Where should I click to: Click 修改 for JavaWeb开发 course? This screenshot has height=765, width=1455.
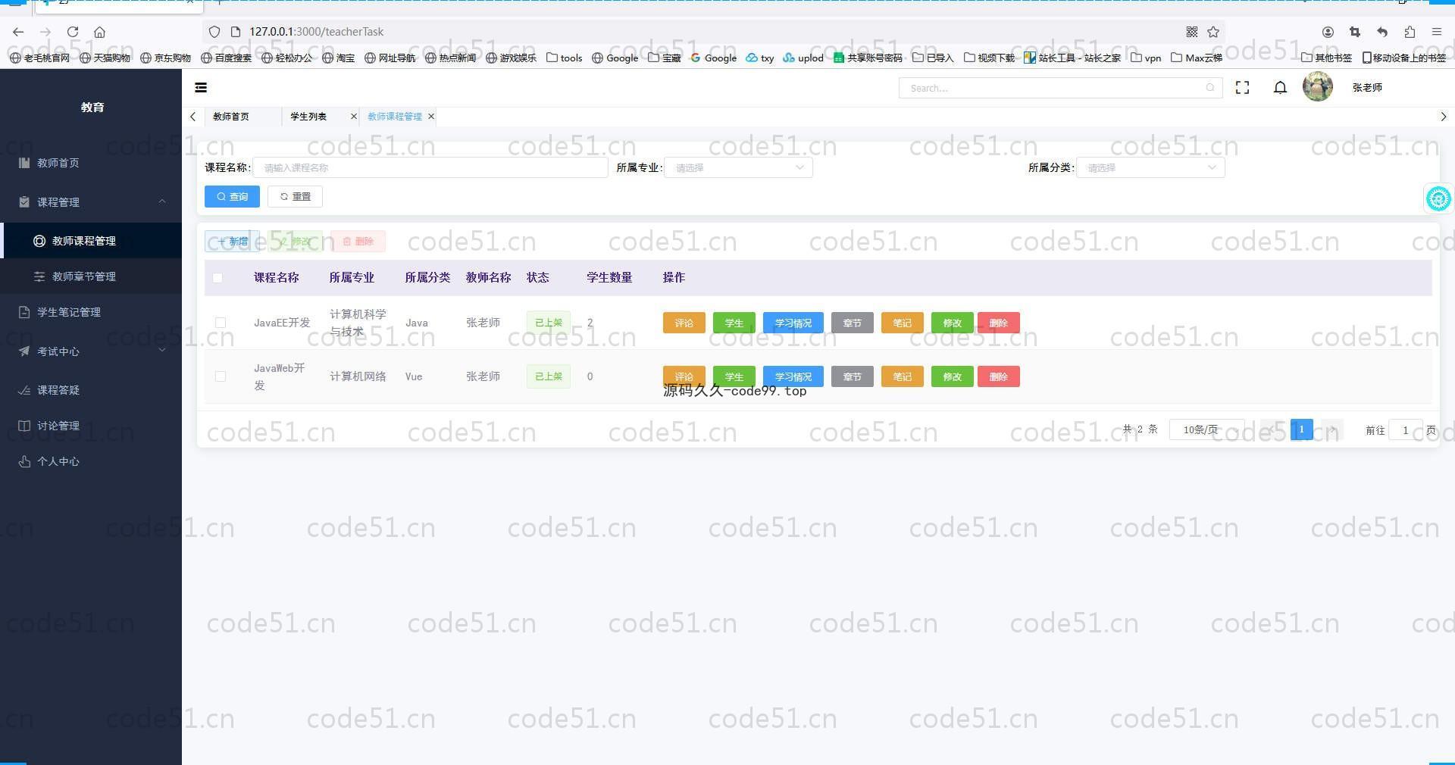pos(952,376)
